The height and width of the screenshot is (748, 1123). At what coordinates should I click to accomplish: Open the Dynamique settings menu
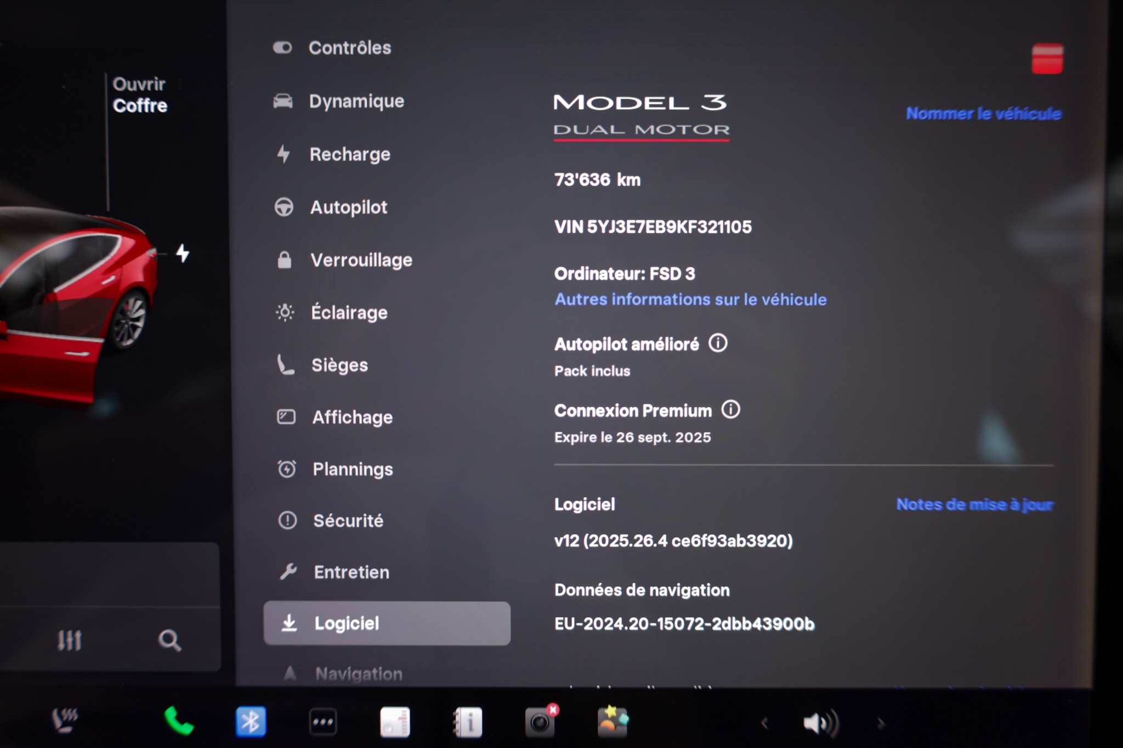356,101
